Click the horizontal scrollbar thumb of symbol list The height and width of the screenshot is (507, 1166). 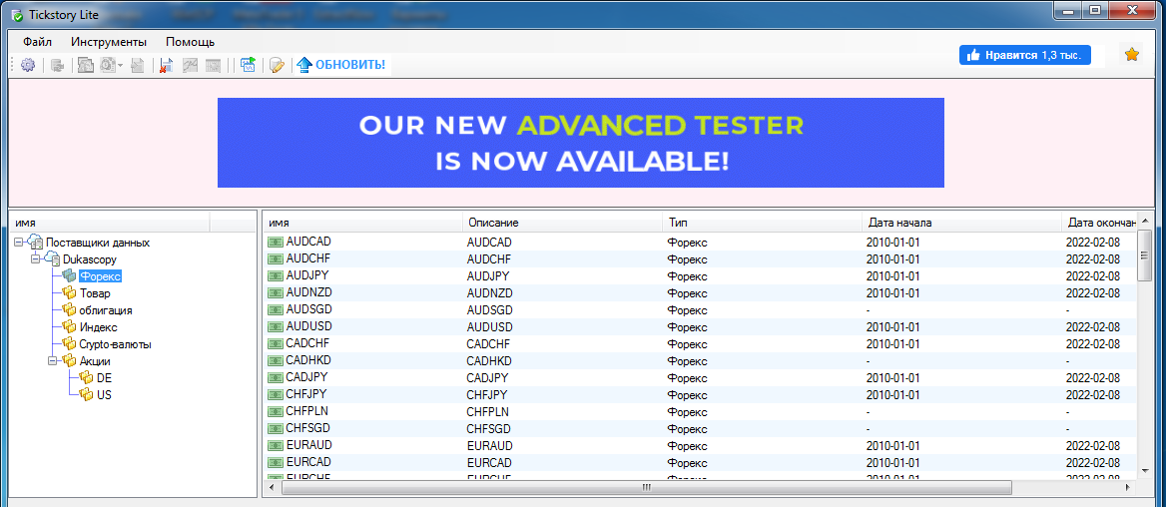(x=646, y=488)
